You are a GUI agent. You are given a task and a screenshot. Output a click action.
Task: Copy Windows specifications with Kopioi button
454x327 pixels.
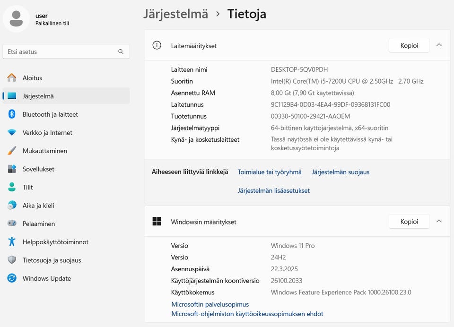pos(409,221)
